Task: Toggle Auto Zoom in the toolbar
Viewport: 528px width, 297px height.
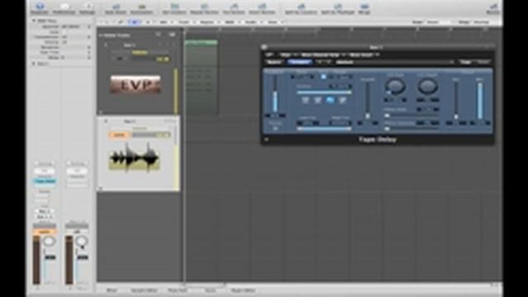Action: [x=115, y=8]
